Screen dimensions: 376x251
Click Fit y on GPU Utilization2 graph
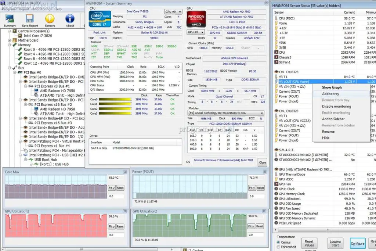click(x=251, y=226)
